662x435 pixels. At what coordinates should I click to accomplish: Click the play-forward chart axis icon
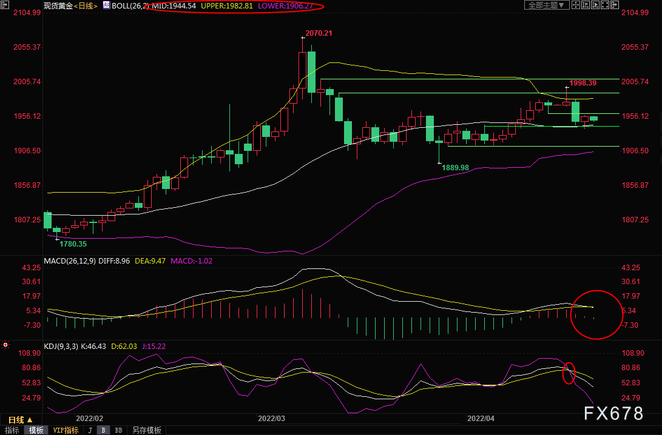[x=595, y=5]
